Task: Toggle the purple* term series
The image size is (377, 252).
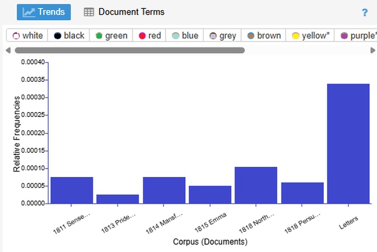Action: tap(356, 36)
